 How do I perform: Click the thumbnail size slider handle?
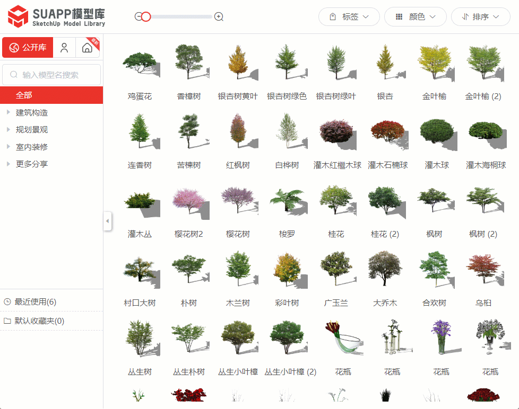click(x=146, y=17)
